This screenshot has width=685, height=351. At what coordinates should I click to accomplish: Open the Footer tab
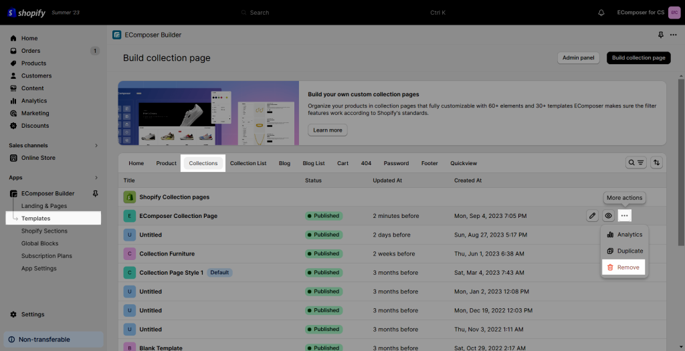point(430,163)
